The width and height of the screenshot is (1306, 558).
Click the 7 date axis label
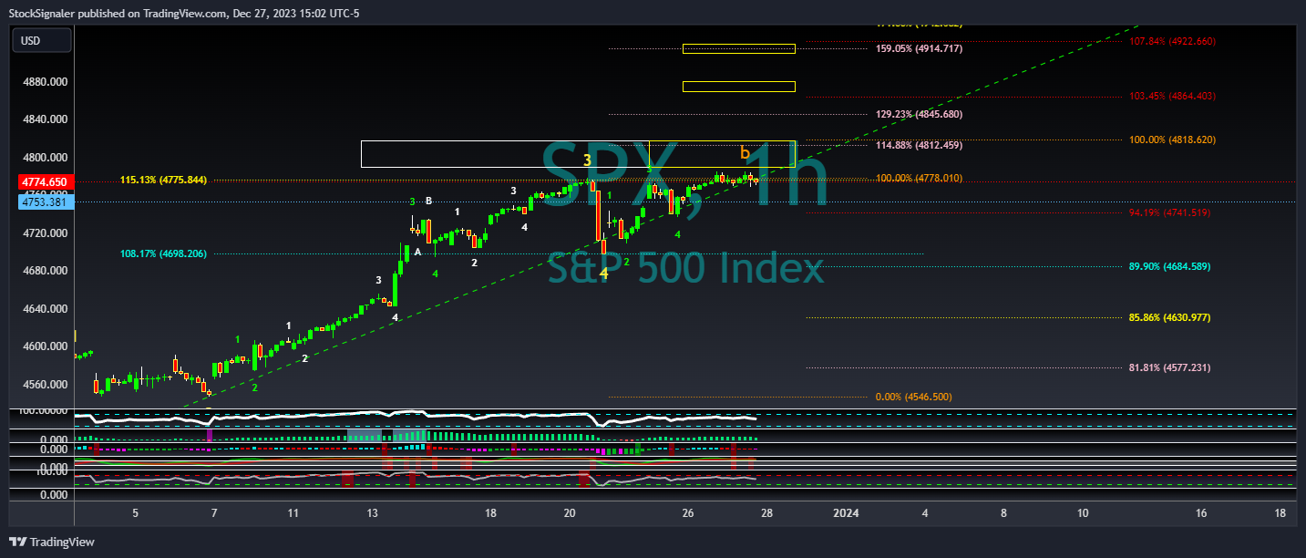click(214, 513)
